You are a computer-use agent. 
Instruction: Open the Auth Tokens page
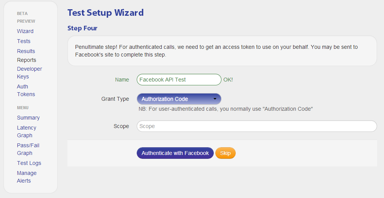point(26,90)
